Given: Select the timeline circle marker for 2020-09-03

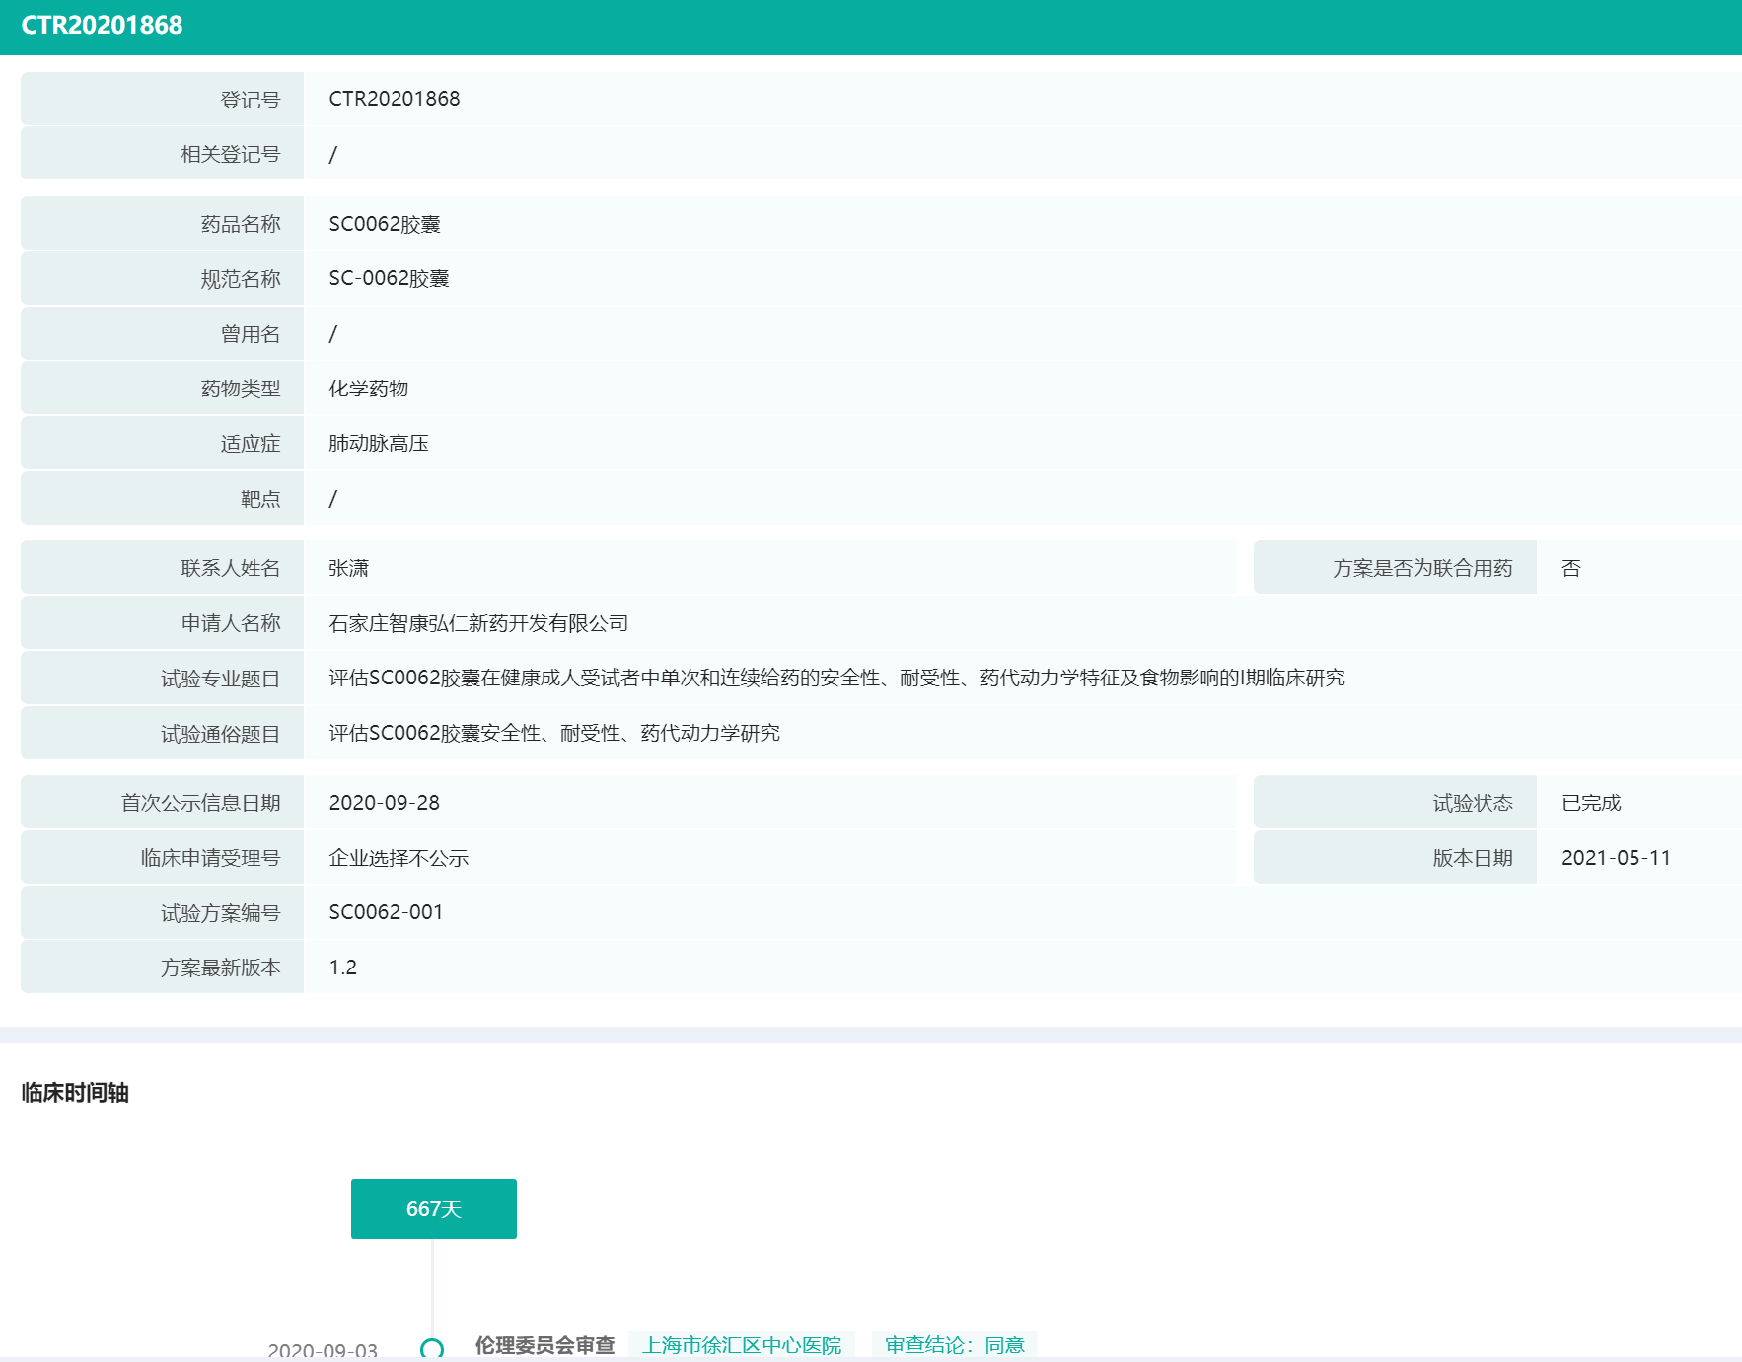Looking at the screenshot, I should [x=432, y=1348].
